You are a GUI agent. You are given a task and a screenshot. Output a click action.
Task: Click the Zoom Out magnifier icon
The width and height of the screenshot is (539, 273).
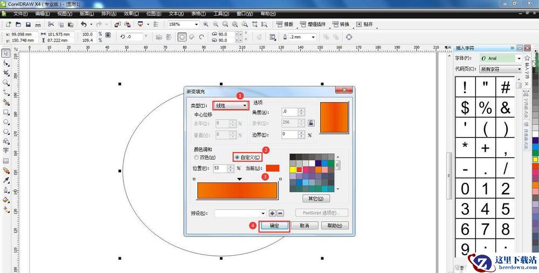pyautogui.click(x=216, y=24)
